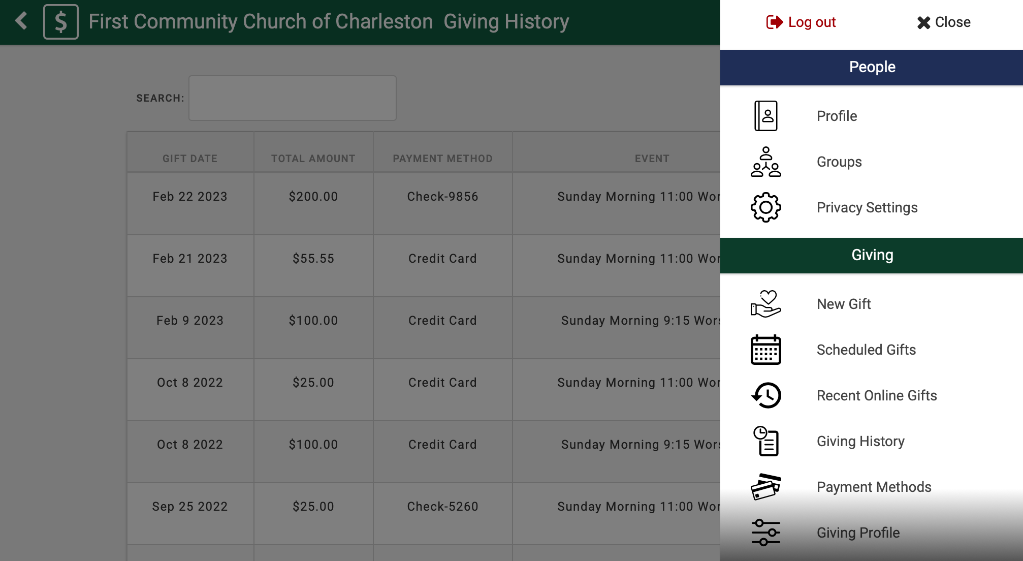Click the Privacy Settings gear icon
The height and width of the screenshot is (561, 1023).
click(765, 207)
